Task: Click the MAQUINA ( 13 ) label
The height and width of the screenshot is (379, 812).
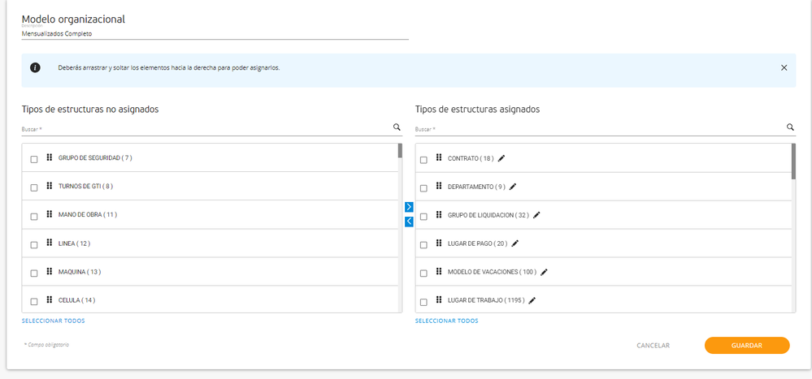Action: [x=79, y=272]
